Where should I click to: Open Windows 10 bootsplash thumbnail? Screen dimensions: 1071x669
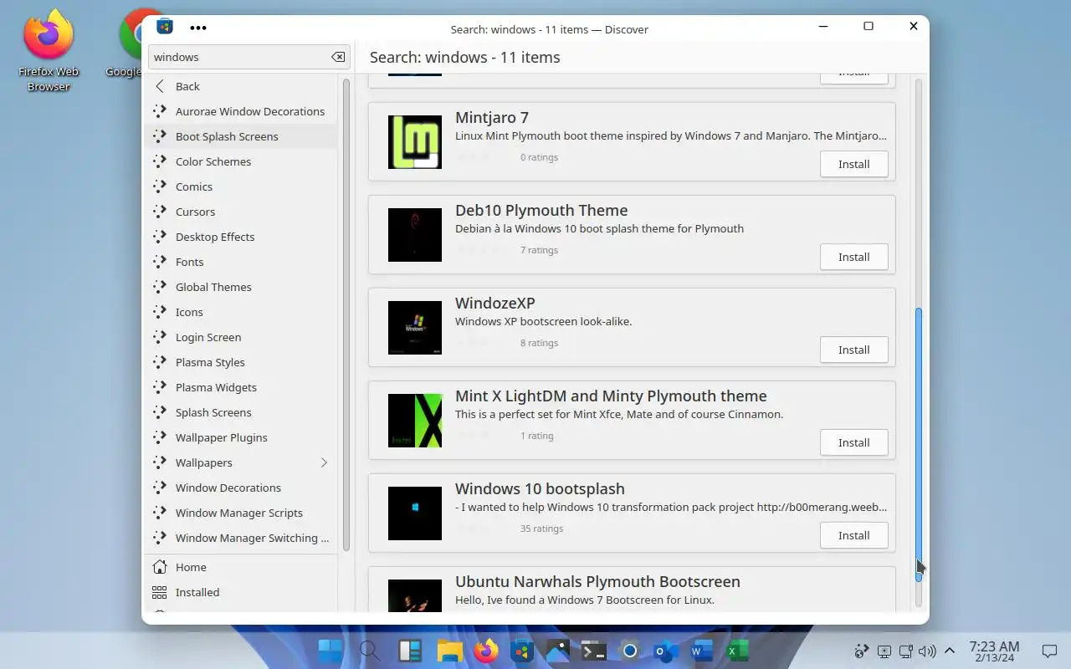(415, 513)
